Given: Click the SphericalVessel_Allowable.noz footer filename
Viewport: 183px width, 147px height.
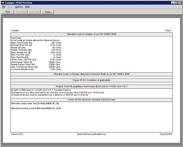Looking at the screenshot, I should [91, 134].
